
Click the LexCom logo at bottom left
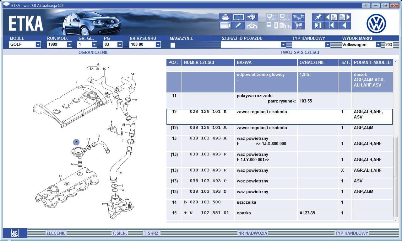15,233
